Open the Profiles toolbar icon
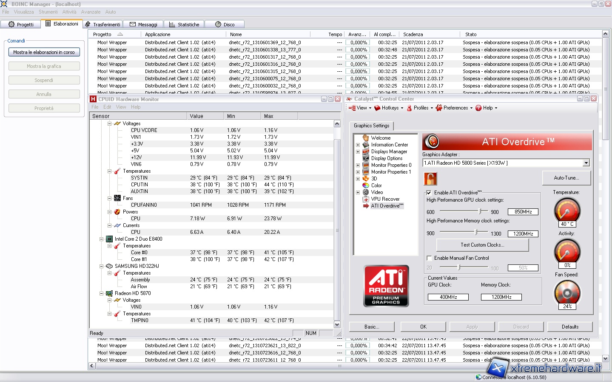This screenshot has height=382, width=612. point(409,108)
